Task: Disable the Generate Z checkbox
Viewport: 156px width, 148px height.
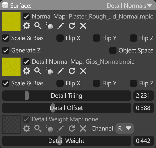Action: tap(6, 50)
